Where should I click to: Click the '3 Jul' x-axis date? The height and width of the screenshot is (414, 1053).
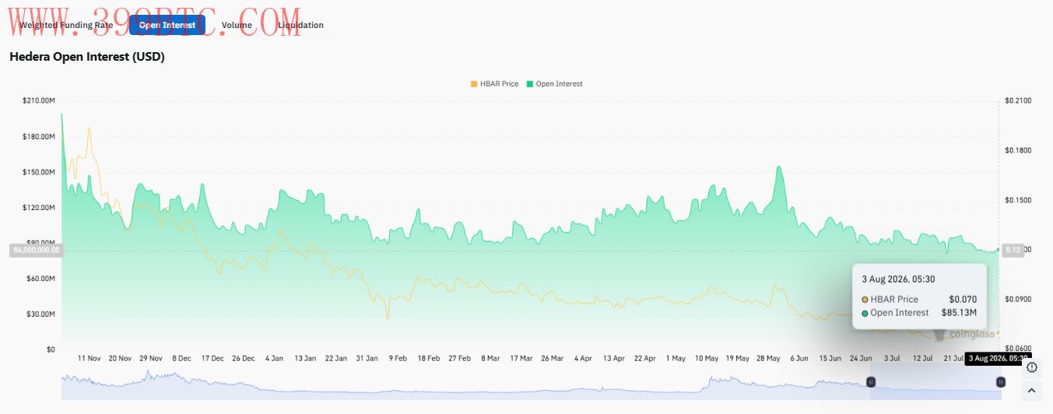coord(891,359)
